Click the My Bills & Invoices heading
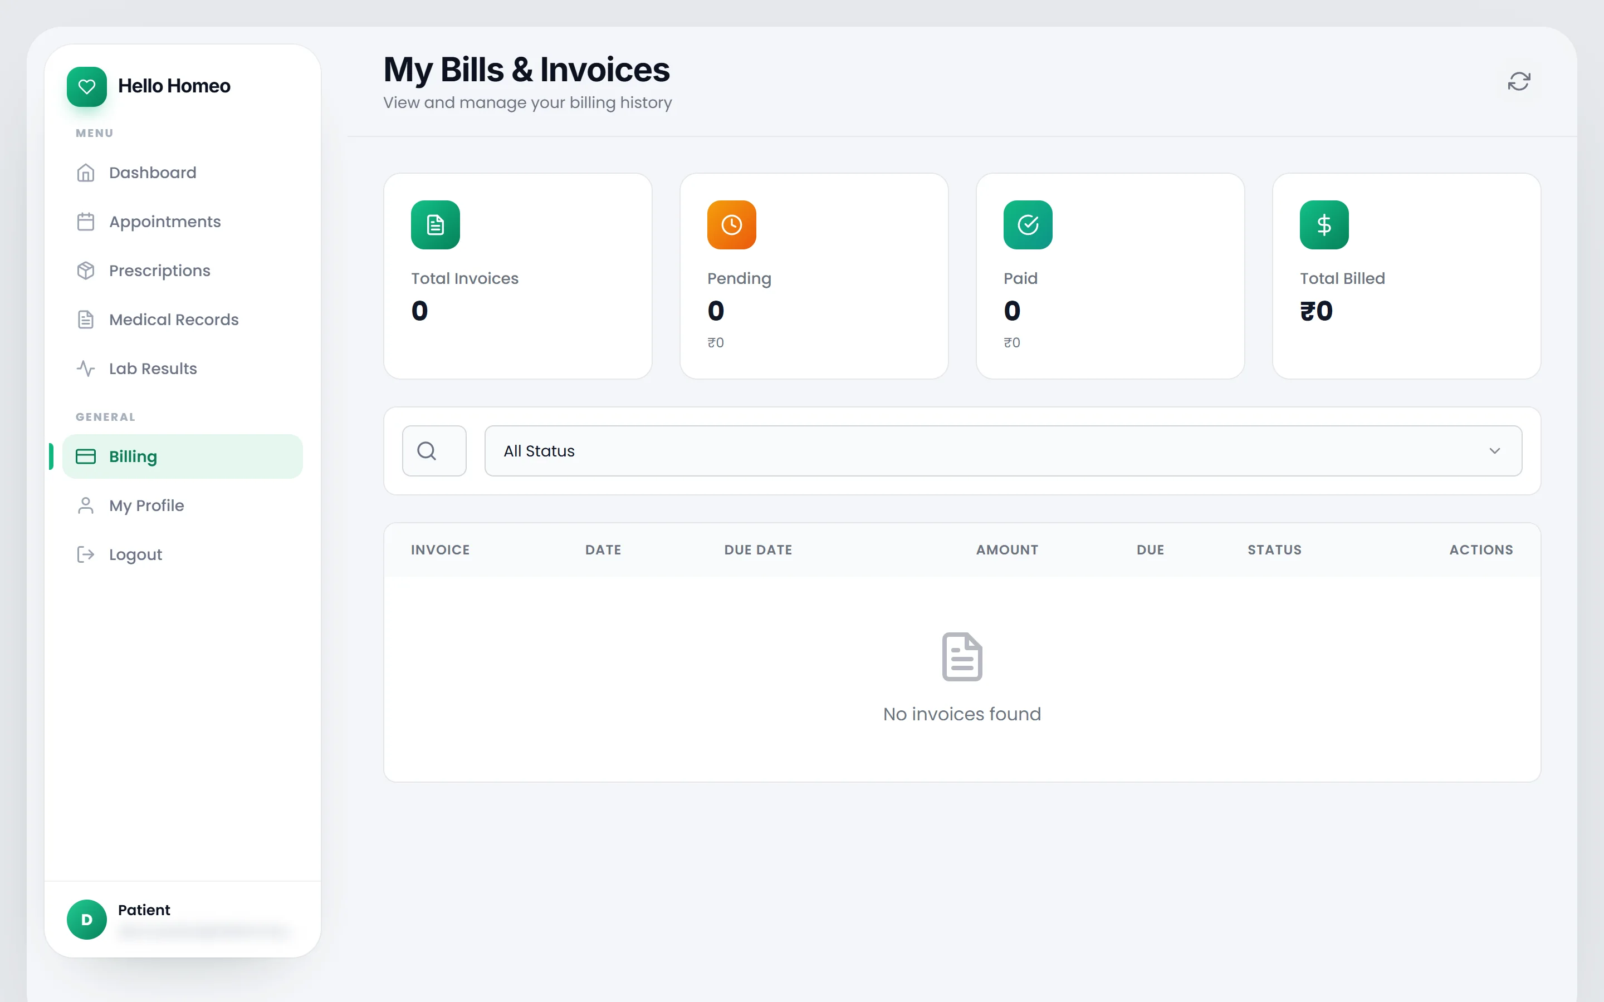 coord(526,70)
